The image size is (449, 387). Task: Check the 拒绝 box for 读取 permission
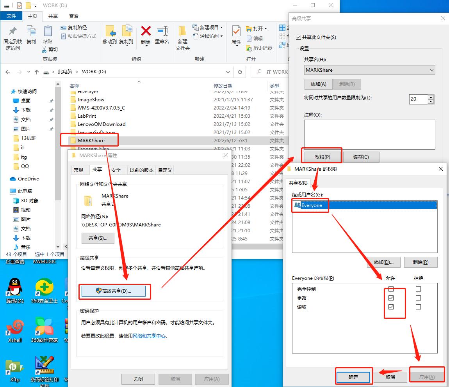[x=418, y=307]
